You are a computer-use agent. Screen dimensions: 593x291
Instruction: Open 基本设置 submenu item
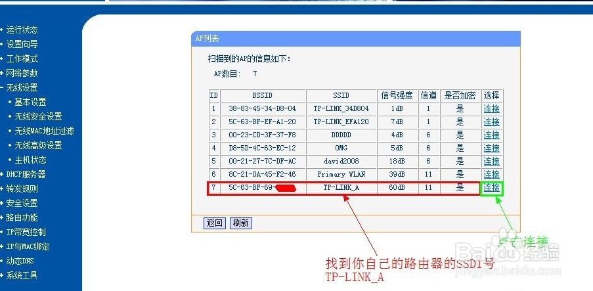(30, 102)
